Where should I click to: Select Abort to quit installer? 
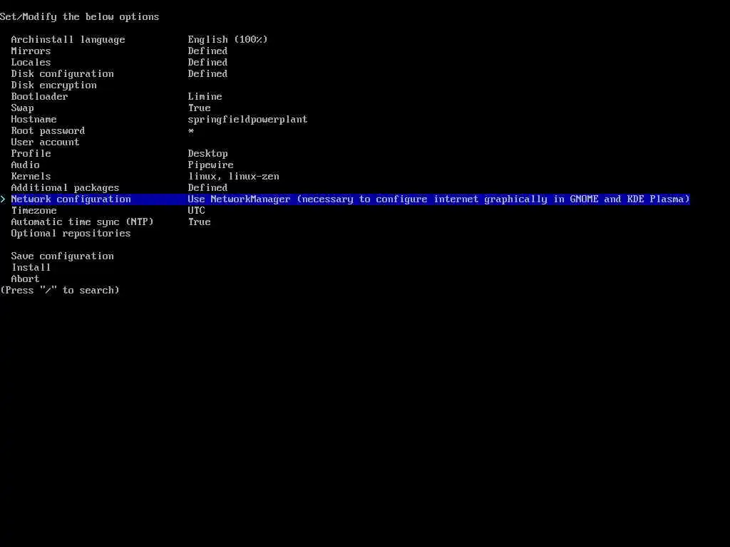[x=25, y=278]
